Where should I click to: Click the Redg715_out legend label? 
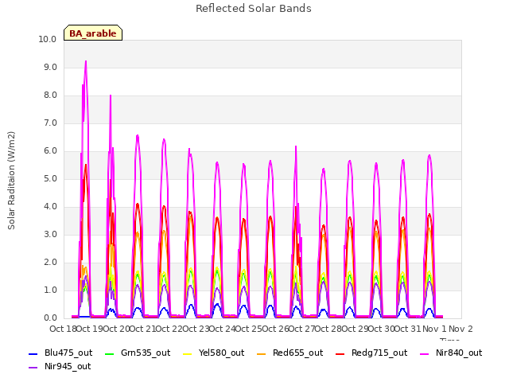pos(379,353)
